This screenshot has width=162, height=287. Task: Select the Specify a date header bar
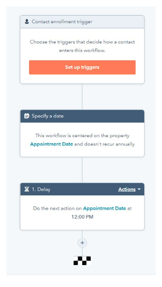pos(82,116)
